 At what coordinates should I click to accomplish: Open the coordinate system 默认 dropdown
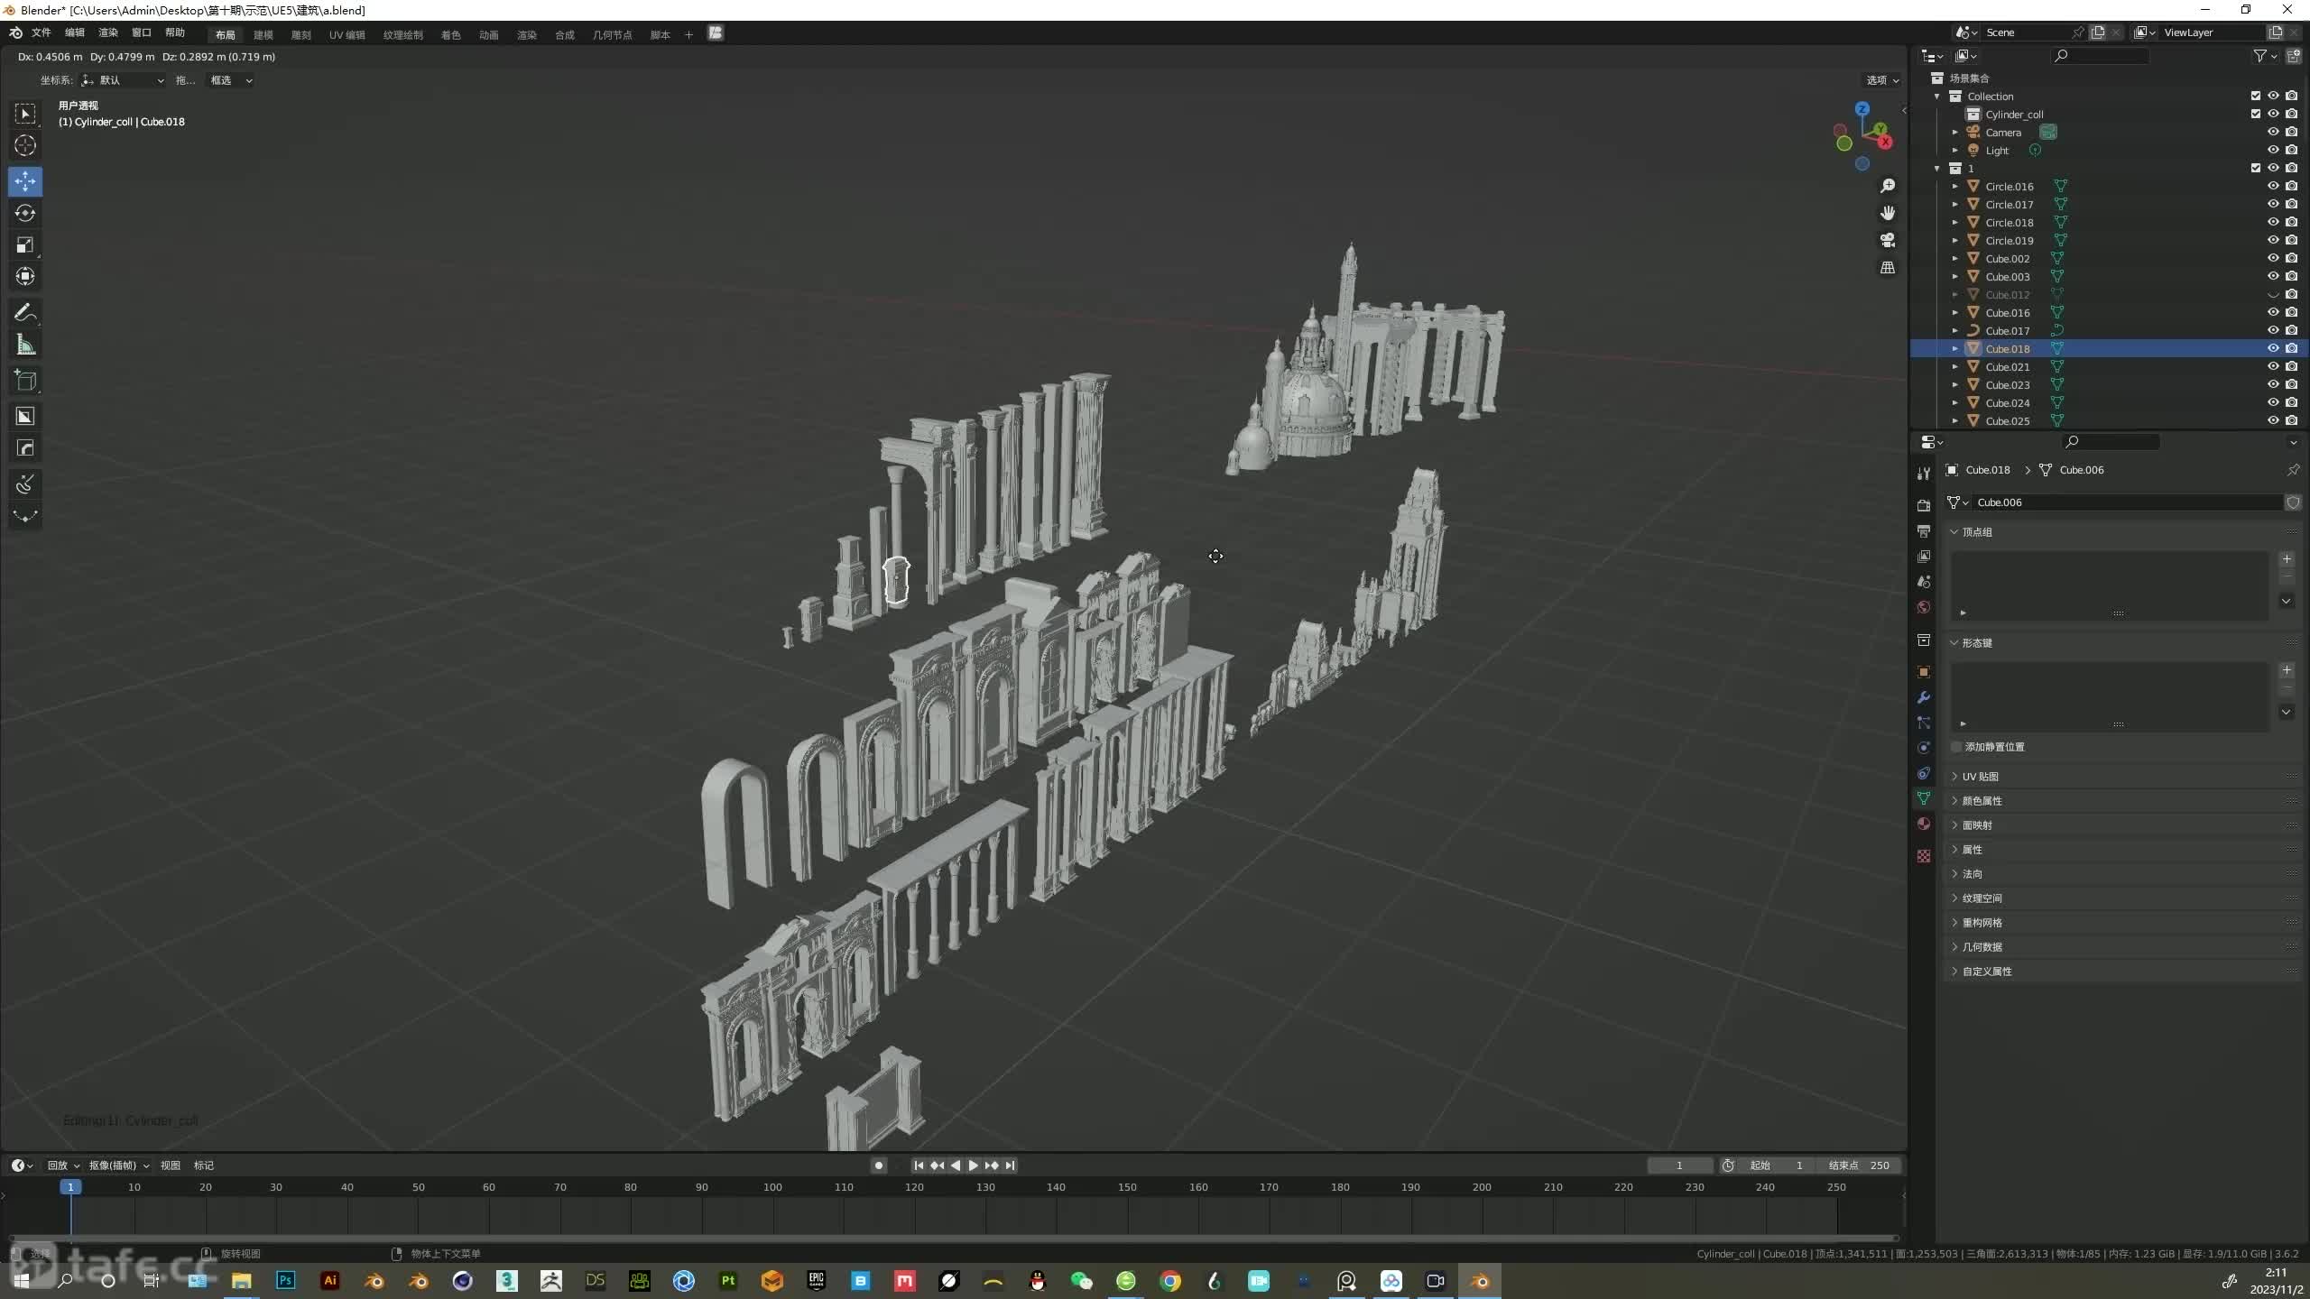[x=123, y=80]
